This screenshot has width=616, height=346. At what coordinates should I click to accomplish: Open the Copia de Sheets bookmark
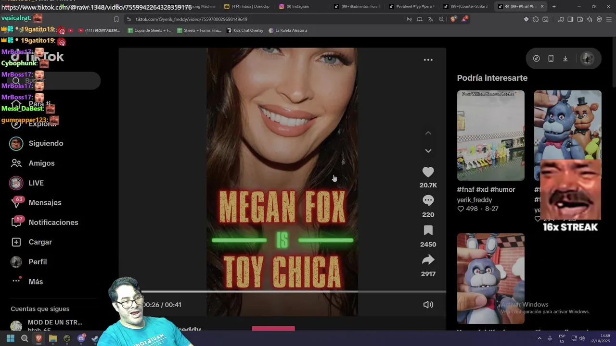pos(149,30)
